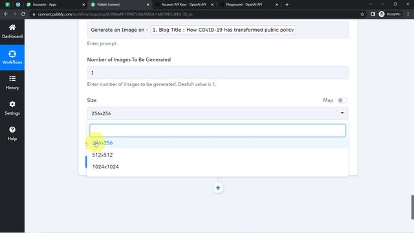This screenshot has width=414, height=233.
Task: Bookmark this page with star icon
Action: pyautogui.click(x=362, y=14)
